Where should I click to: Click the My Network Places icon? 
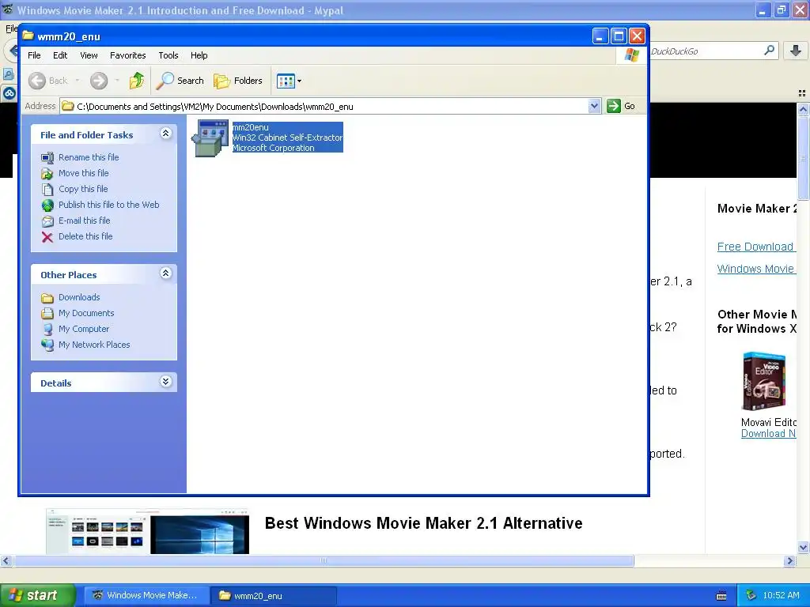point(47,345)
